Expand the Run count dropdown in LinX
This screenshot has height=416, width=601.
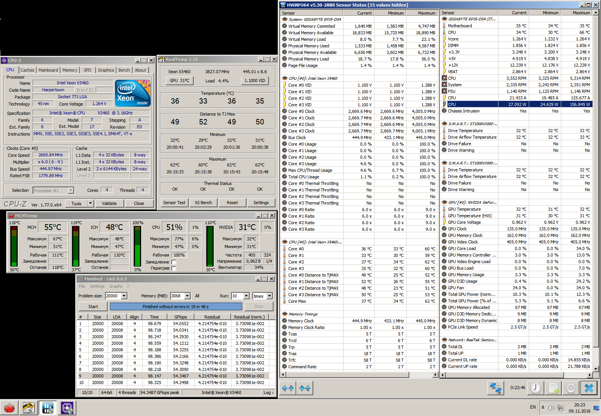click(246, 296)
